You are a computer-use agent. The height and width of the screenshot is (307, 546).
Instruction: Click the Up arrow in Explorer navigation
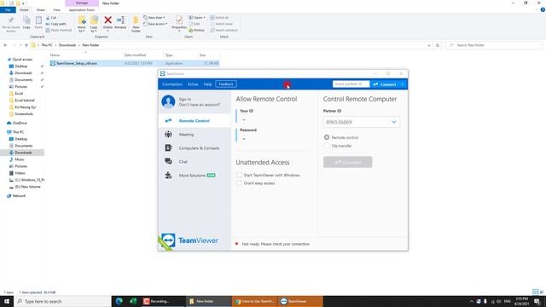tap(26, 45)
